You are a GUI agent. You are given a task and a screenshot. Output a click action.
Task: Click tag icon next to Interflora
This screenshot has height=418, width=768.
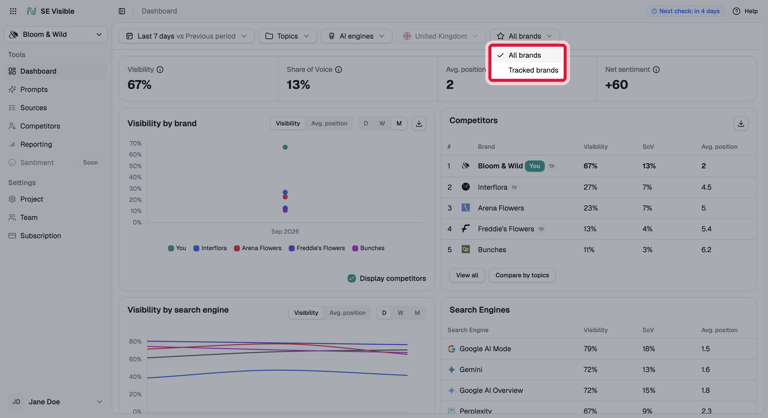coord(514,187)
